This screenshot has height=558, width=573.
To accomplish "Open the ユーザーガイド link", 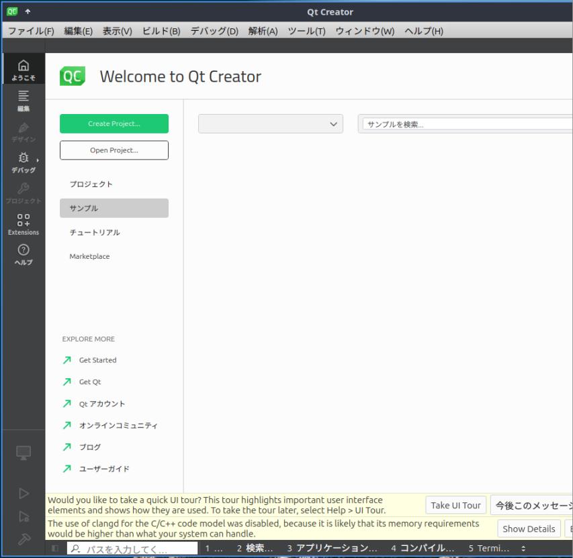I will (x=104, y=469).
